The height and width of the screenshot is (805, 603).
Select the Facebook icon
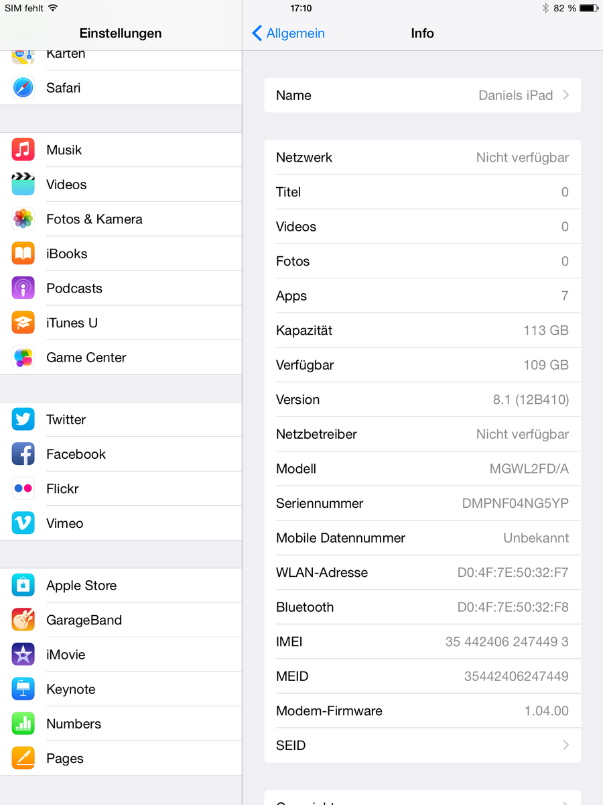(x=23, y=454)
